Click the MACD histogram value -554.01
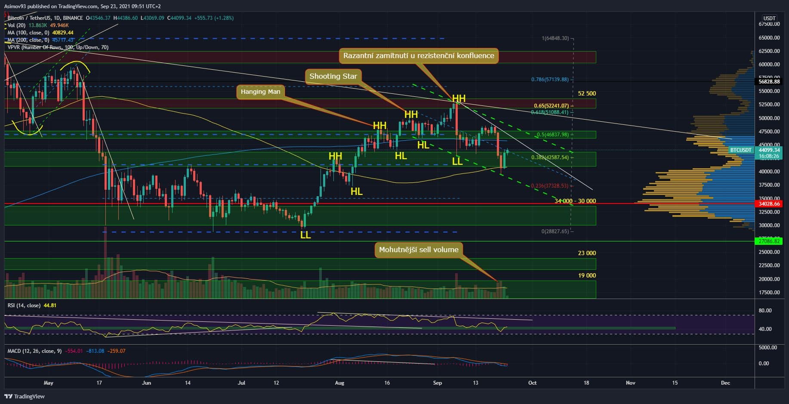Viewport: 789px width, 404px height. point(74,351)
